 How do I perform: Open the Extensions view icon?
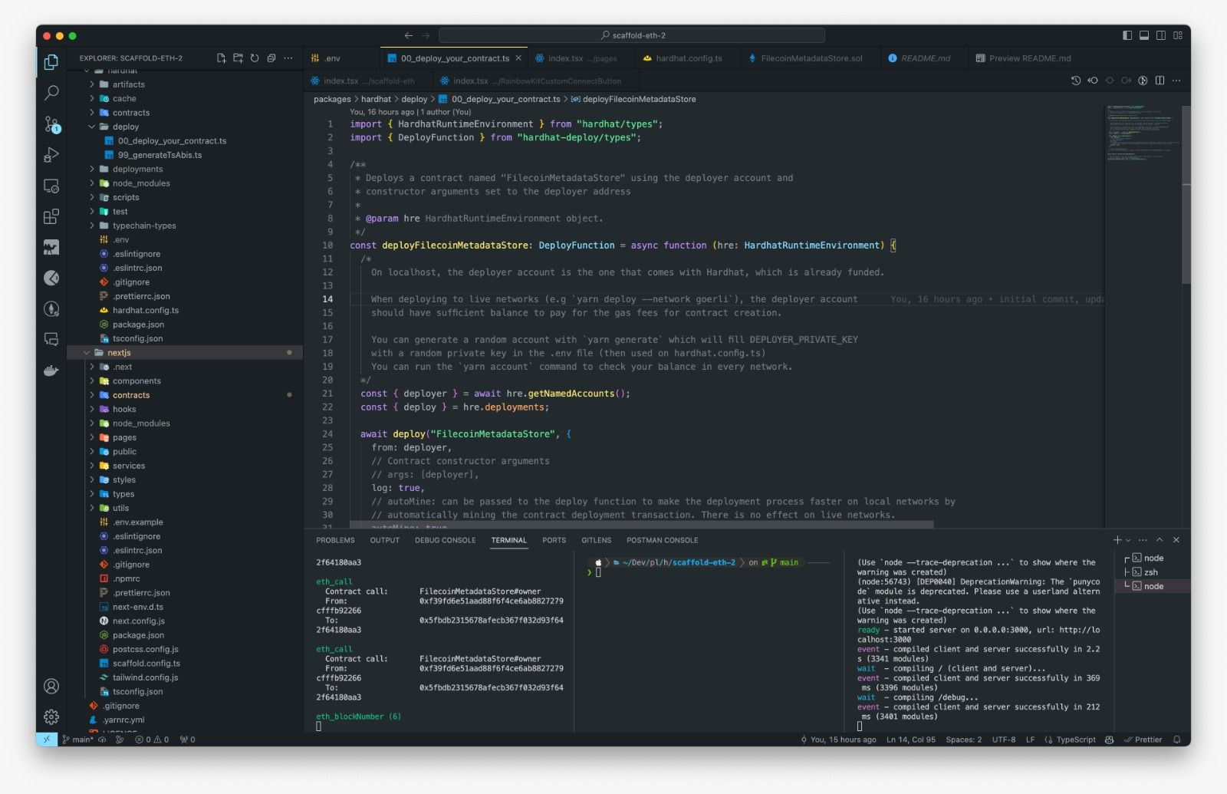51,216
